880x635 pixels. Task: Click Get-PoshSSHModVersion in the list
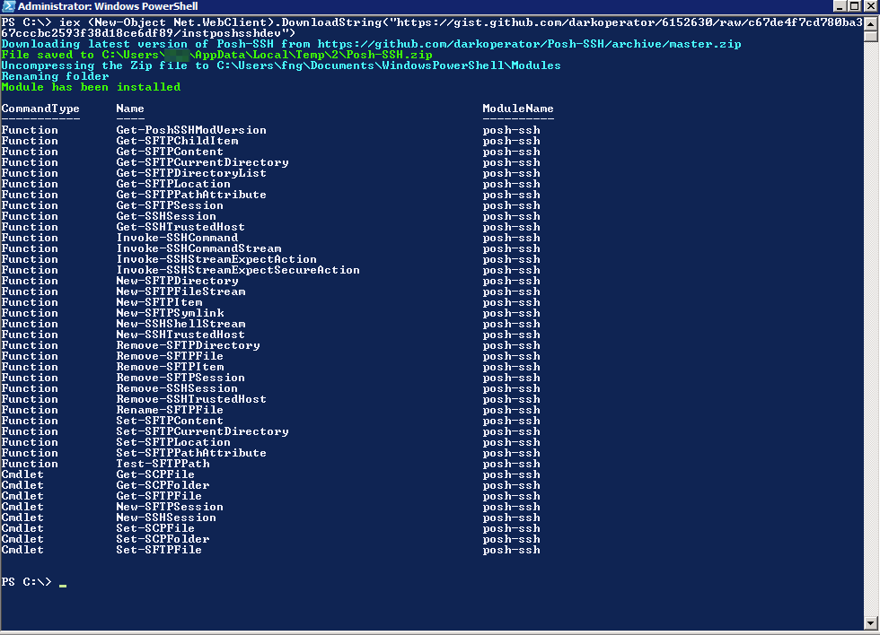click(x=191, y=130)
